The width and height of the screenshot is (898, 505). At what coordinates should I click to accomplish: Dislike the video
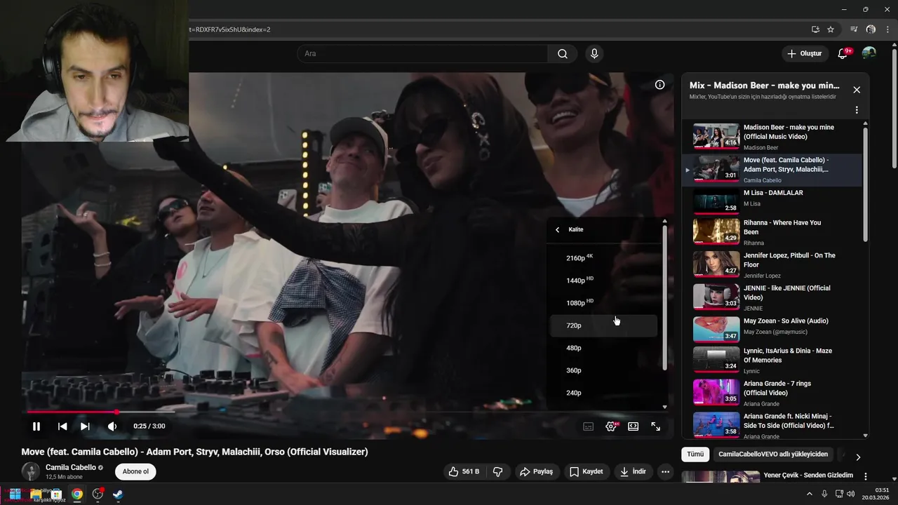point(498,471)
